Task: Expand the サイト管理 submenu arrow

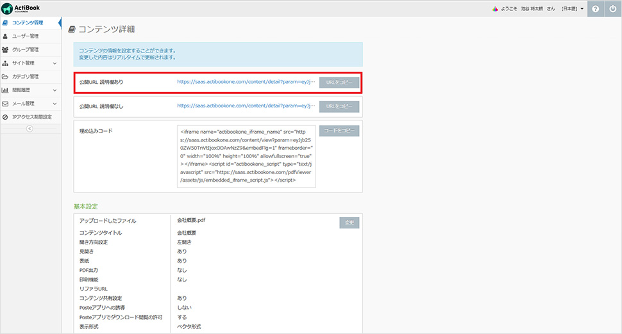Action: [x=55, y=63]
